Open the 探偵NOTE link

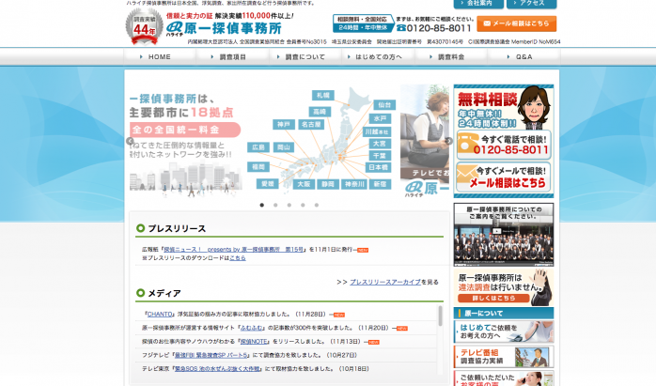coord(254,342)
